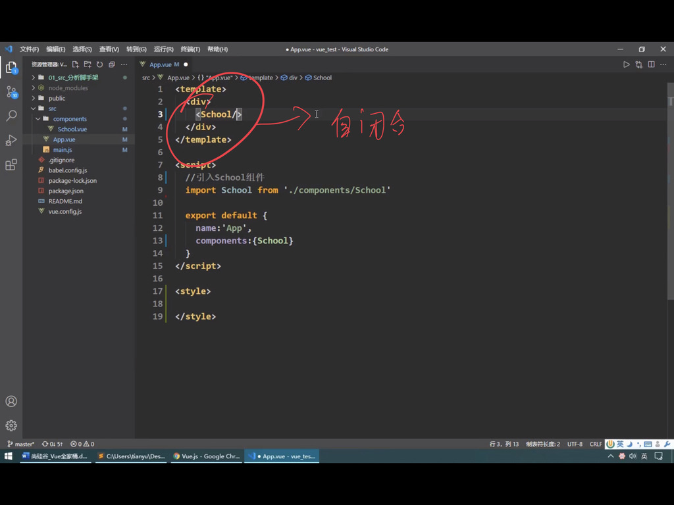
Task: Open the Accounts menu icon
Action: 11,401
